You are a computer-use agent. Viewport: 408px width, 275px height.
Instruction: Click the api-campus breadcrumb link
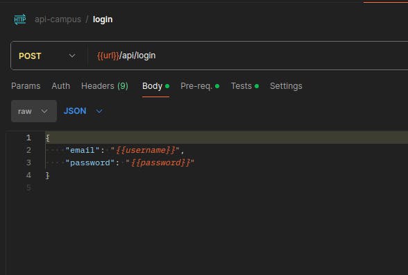[x=58, y=19]
